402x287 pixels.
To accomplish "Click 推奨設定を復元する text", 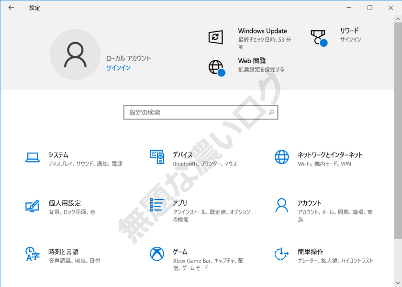I will click(261, 69).
